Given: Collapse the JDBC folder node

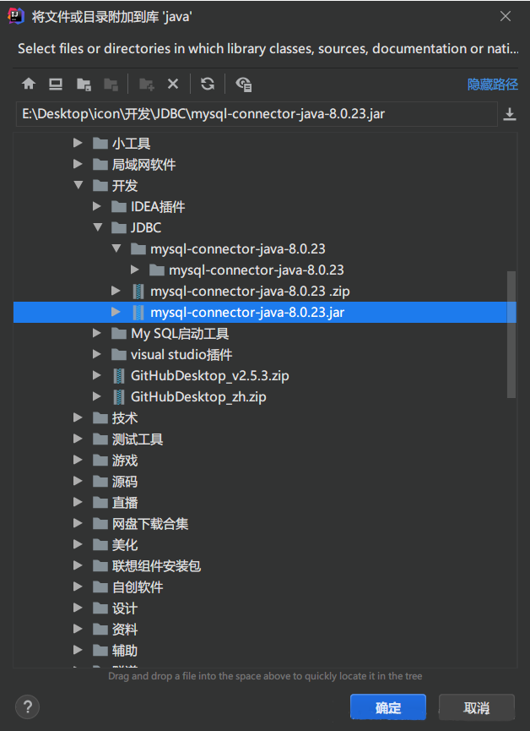Looking at the screenshot, I should [x=98, y=228].
